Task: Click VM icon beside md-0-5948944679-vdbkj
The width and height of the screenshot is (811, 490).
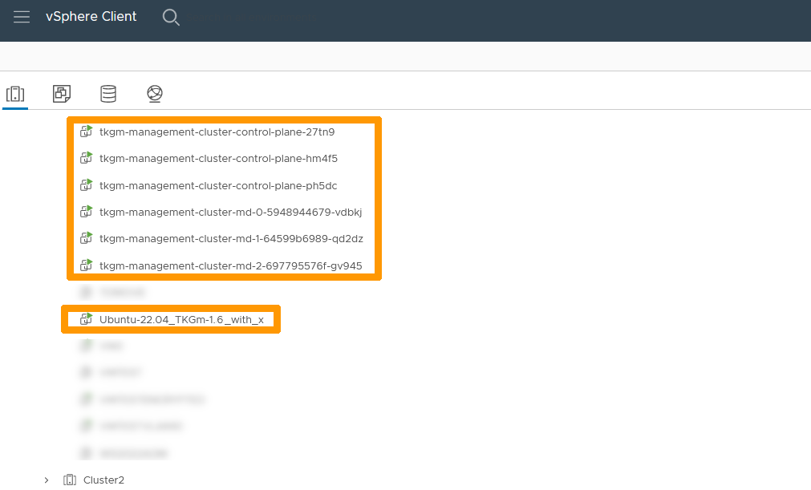Action: [87, 212]
